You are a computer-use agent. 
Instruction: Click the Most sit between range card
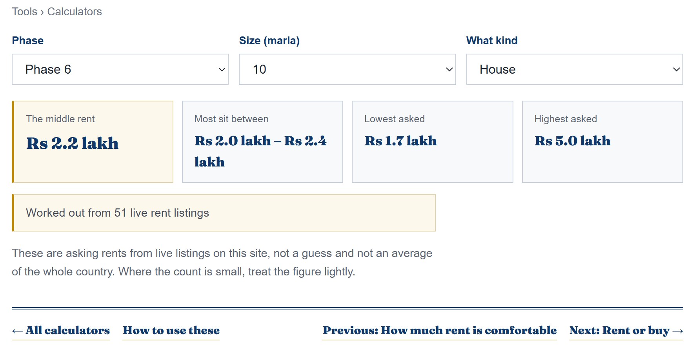pos(262,142)
